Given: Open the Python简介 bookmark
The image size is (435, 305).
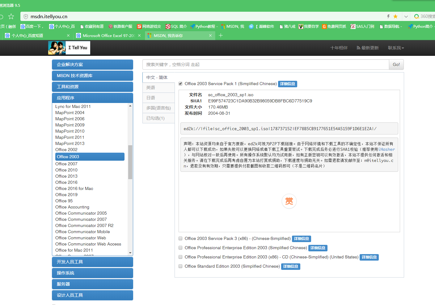Looking at the screenshot, I should point(421,27).
